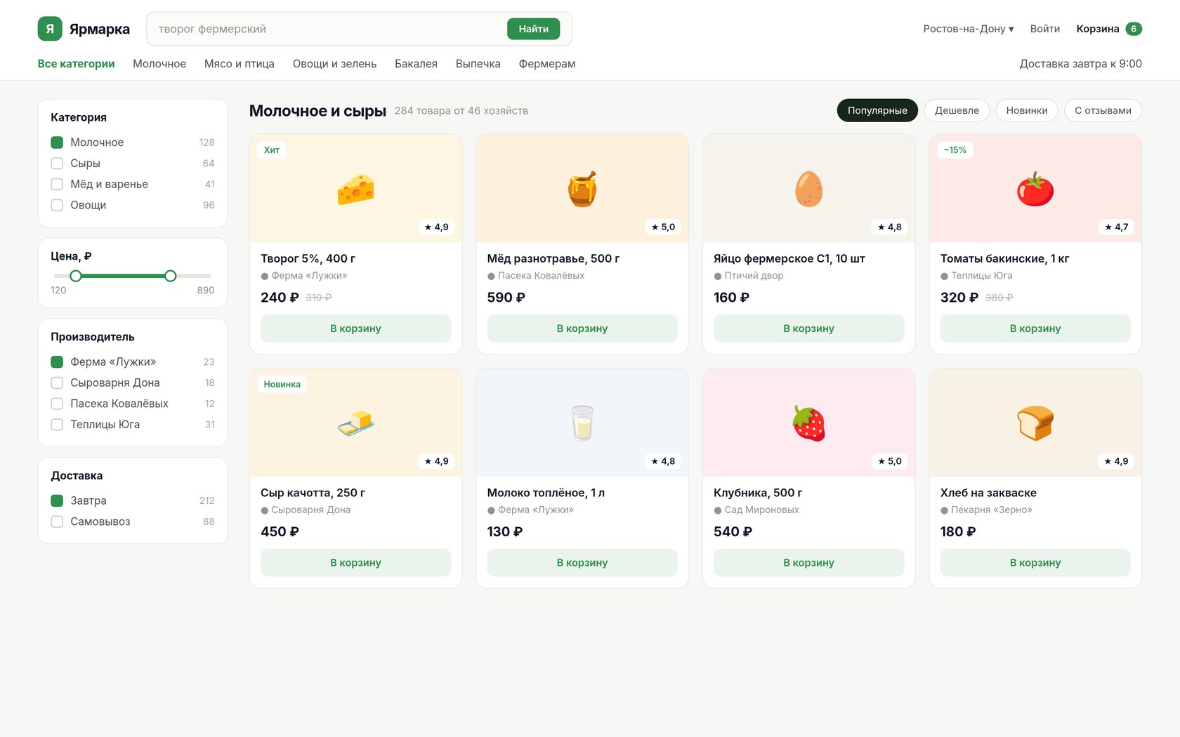The height and width of the screenshot is (737, 1180).
Task: Open the bread image of Хлеб на закваске
Action: coord(1035,423)
